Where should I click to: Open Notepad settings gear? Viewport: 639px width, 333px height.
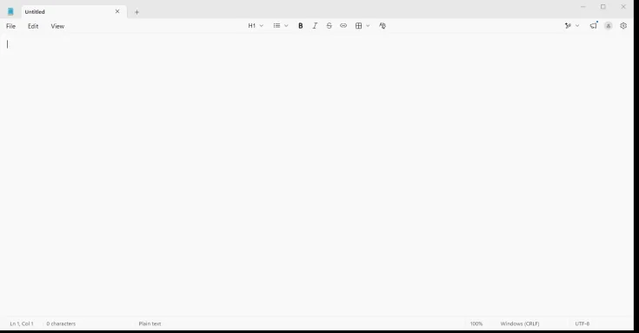pos(623,26)
